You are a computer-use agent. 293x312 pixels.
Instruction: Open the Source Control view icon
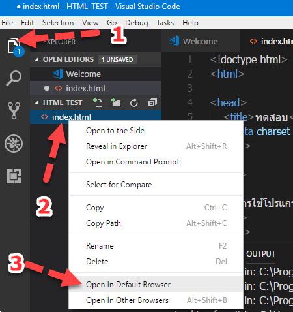[14, 111]
